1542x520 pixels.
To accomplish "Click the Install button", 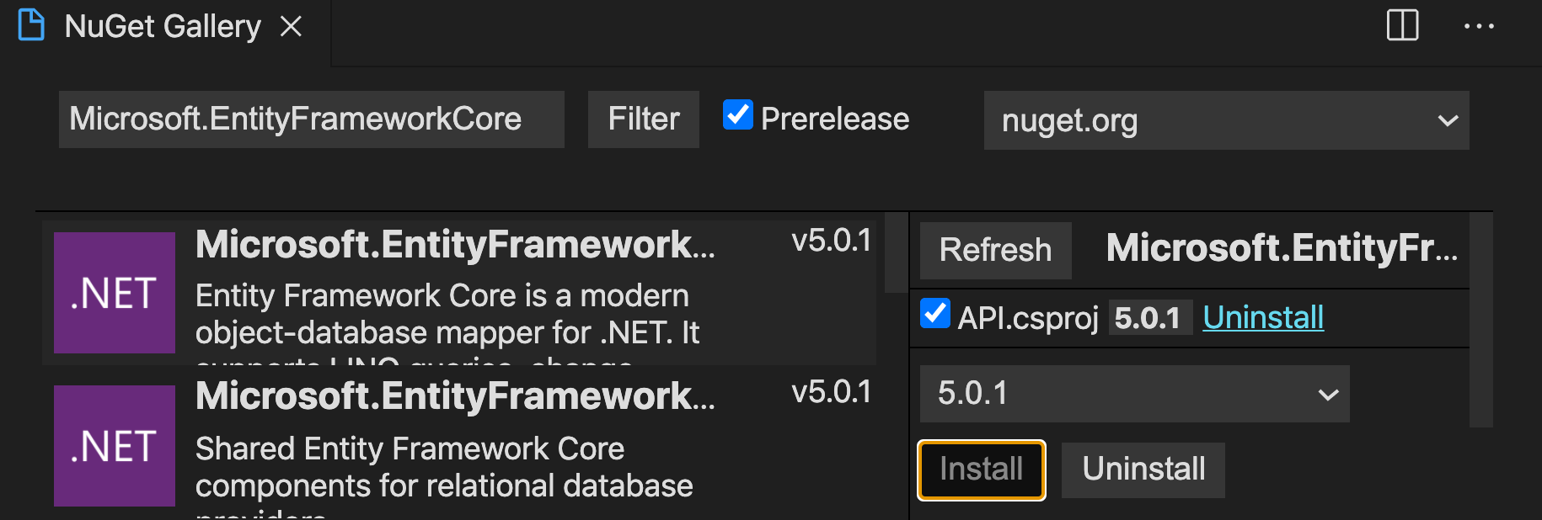I will (982, 470).
